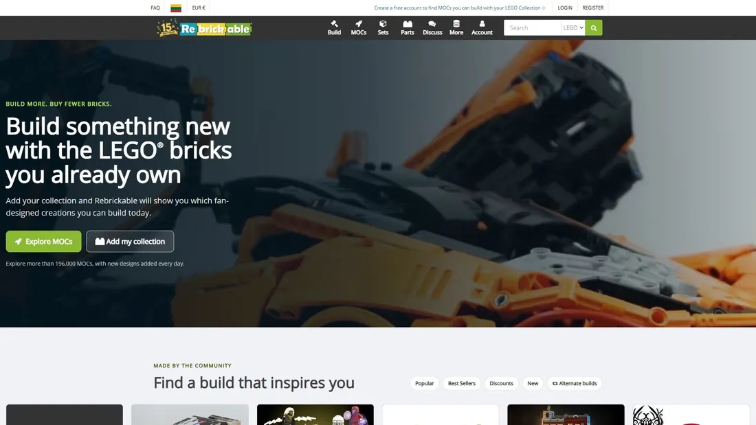Change the EUR € currency selector
Screen dimensions: 756x425
click(199, 8)
